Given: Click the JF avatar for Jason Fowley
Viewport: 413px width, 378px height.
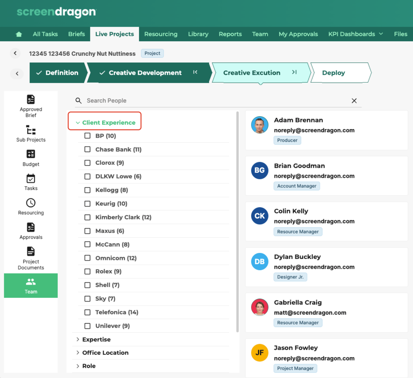Looking at the screenshot, I should tap(260, 353).
